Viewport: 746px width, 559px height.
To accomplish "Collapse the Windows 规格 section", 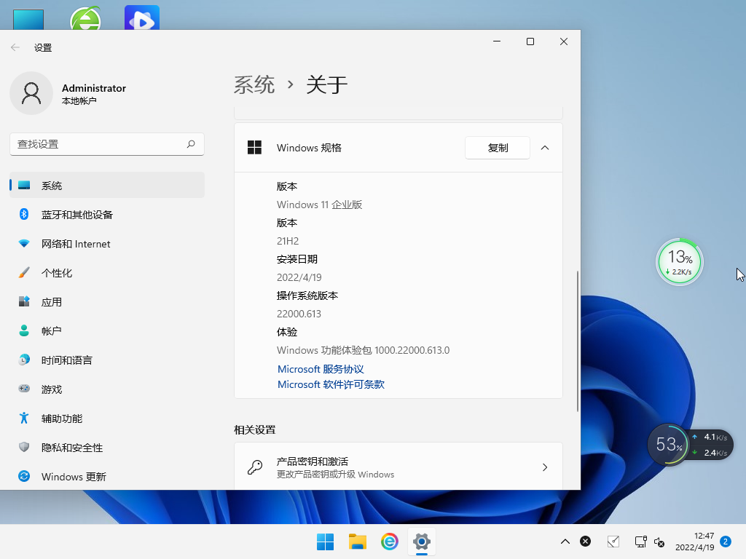I will tap(545, 147).
